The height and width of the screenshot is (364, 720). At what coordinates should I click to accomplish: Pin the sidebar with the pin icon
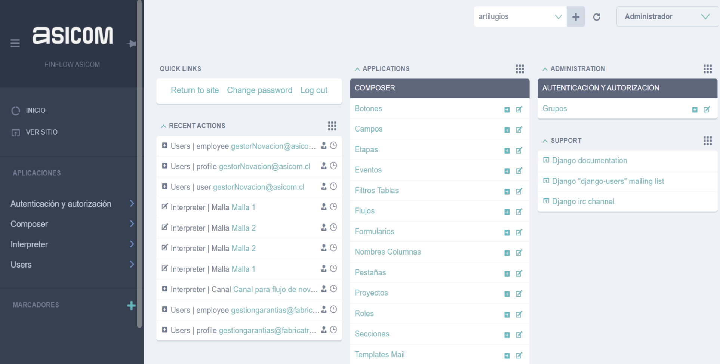click(x=131, y=44)
